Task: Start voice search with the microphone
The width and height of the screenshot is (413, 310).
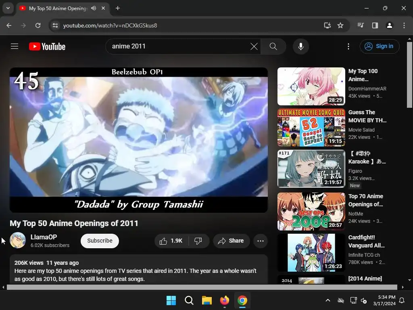Action: tap(300, 46)
